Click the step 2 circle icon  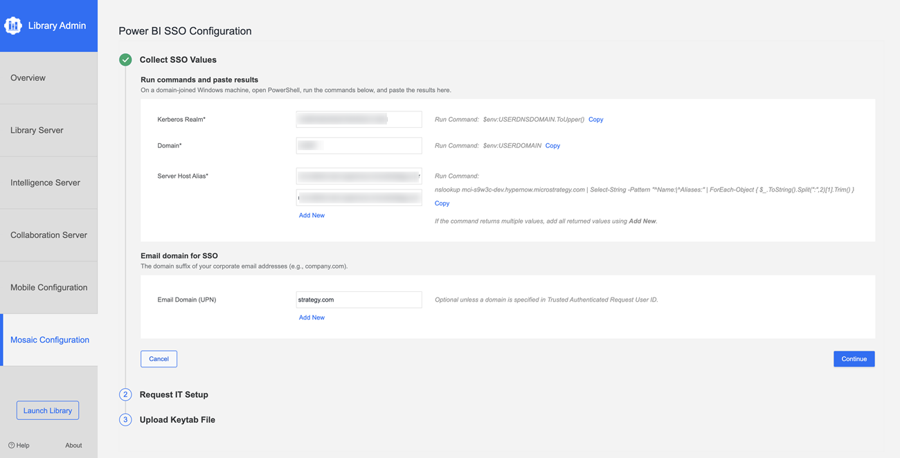[x=125, y=394]
